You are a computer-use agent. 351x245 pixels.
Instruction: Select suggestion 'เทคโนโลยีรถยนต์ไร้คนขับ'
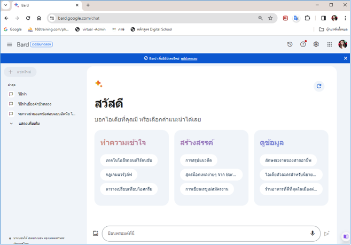click(129, 160)
